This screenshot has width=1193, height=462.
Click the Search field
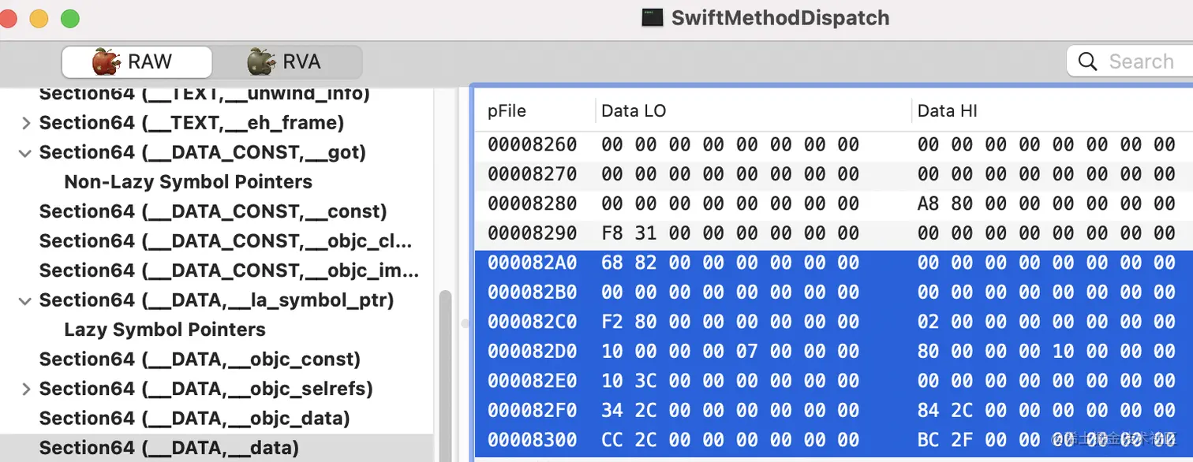(1130, 61)
